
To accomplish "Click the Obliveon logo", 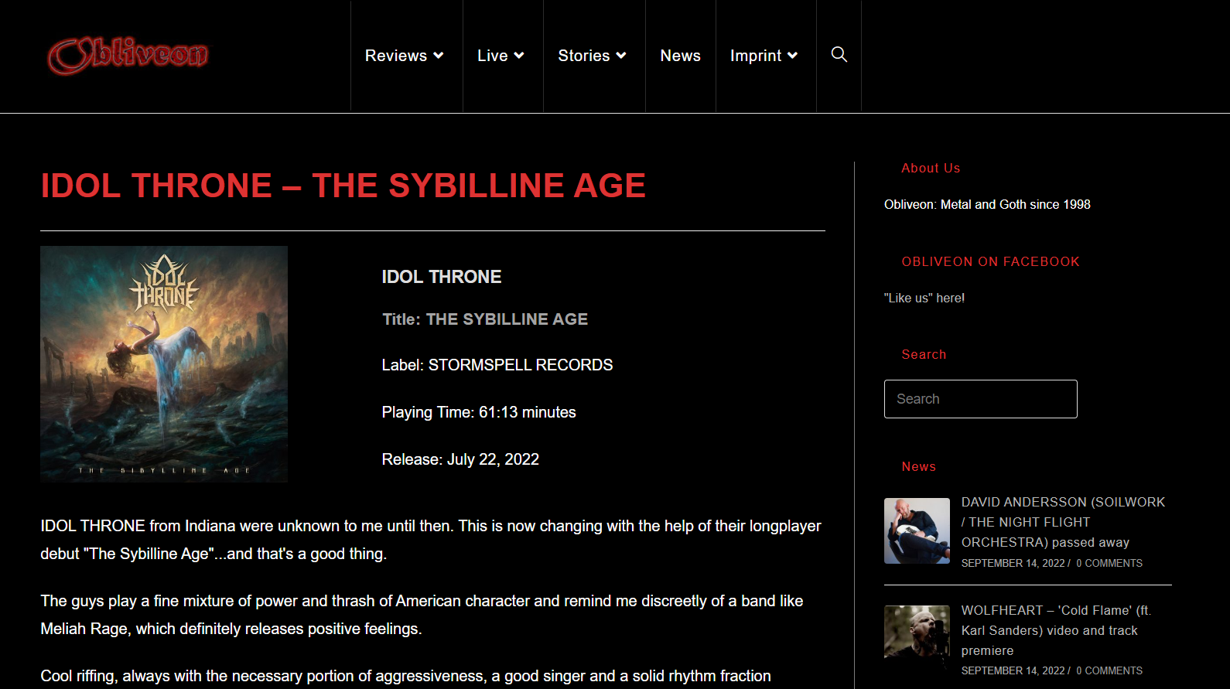I will click(128, 56).
